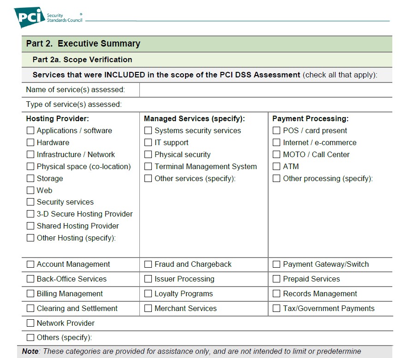Toggle the Tax/Government Payments checkbox
Viewport: 414px width, 358px height.
pyautogui.click(x=276, y=308)
